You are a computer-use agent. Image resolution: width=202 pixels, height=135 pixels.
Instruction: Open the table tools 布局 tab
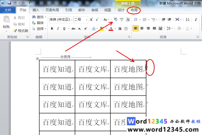(x=134, y=10)
